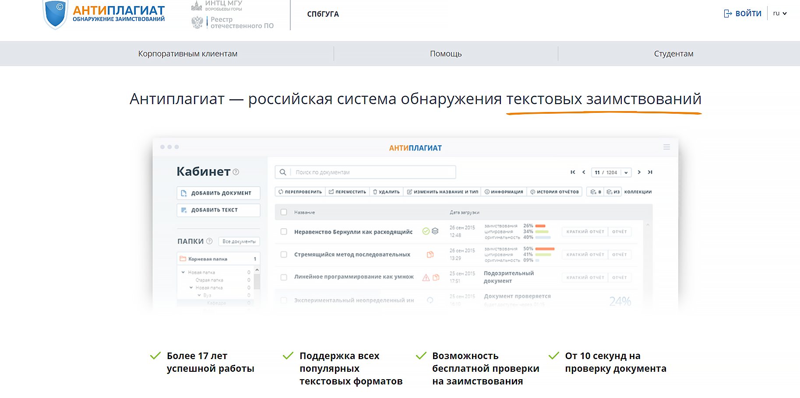Click the Все документы button
This screenshot has height=398, width=800.
click(239, 241)
